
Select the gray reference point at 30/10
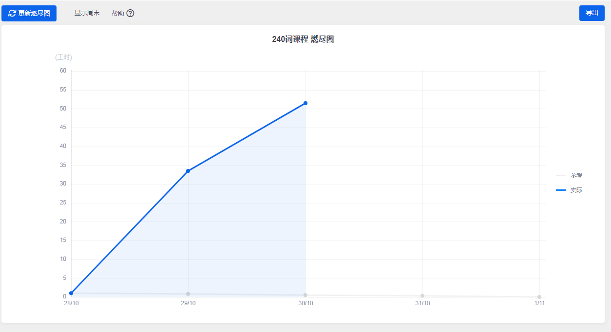click(x=305, y=295)
